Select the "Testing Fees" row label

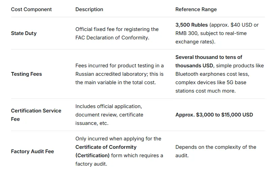point(26,74)
